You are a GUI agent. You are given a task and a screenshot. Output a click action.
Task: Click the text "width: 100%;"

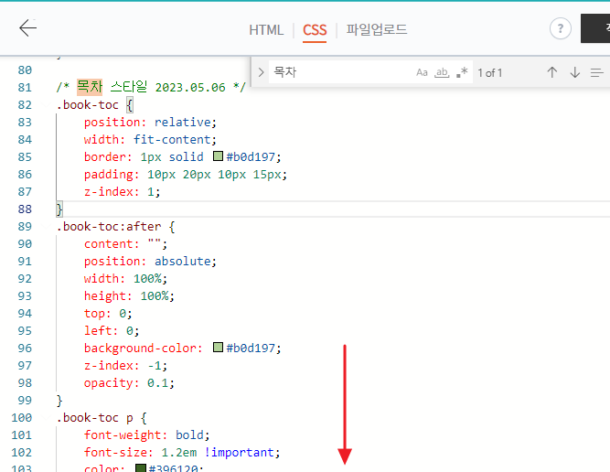coord(125,279)
